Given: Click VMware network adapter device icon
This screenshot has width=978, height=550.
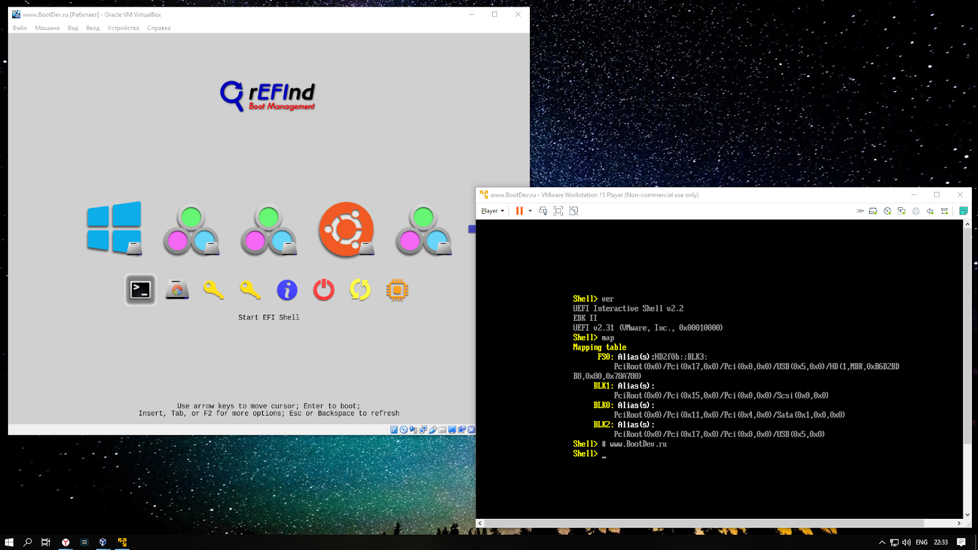Looking at the screenshot, I should [x=902, y=211].
